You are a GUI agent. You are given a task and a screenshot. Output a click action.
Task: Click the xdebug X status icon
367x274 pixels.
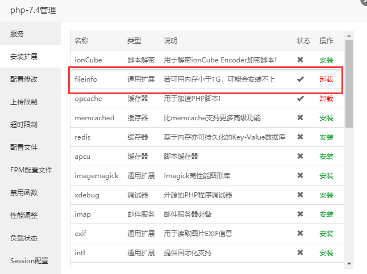(x=301, y=195)
